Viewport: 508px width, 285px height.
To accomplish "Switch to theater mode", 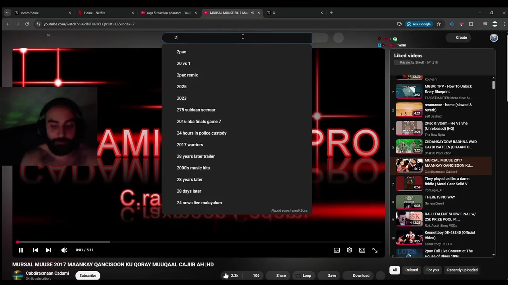I will (x=362, y=250).
